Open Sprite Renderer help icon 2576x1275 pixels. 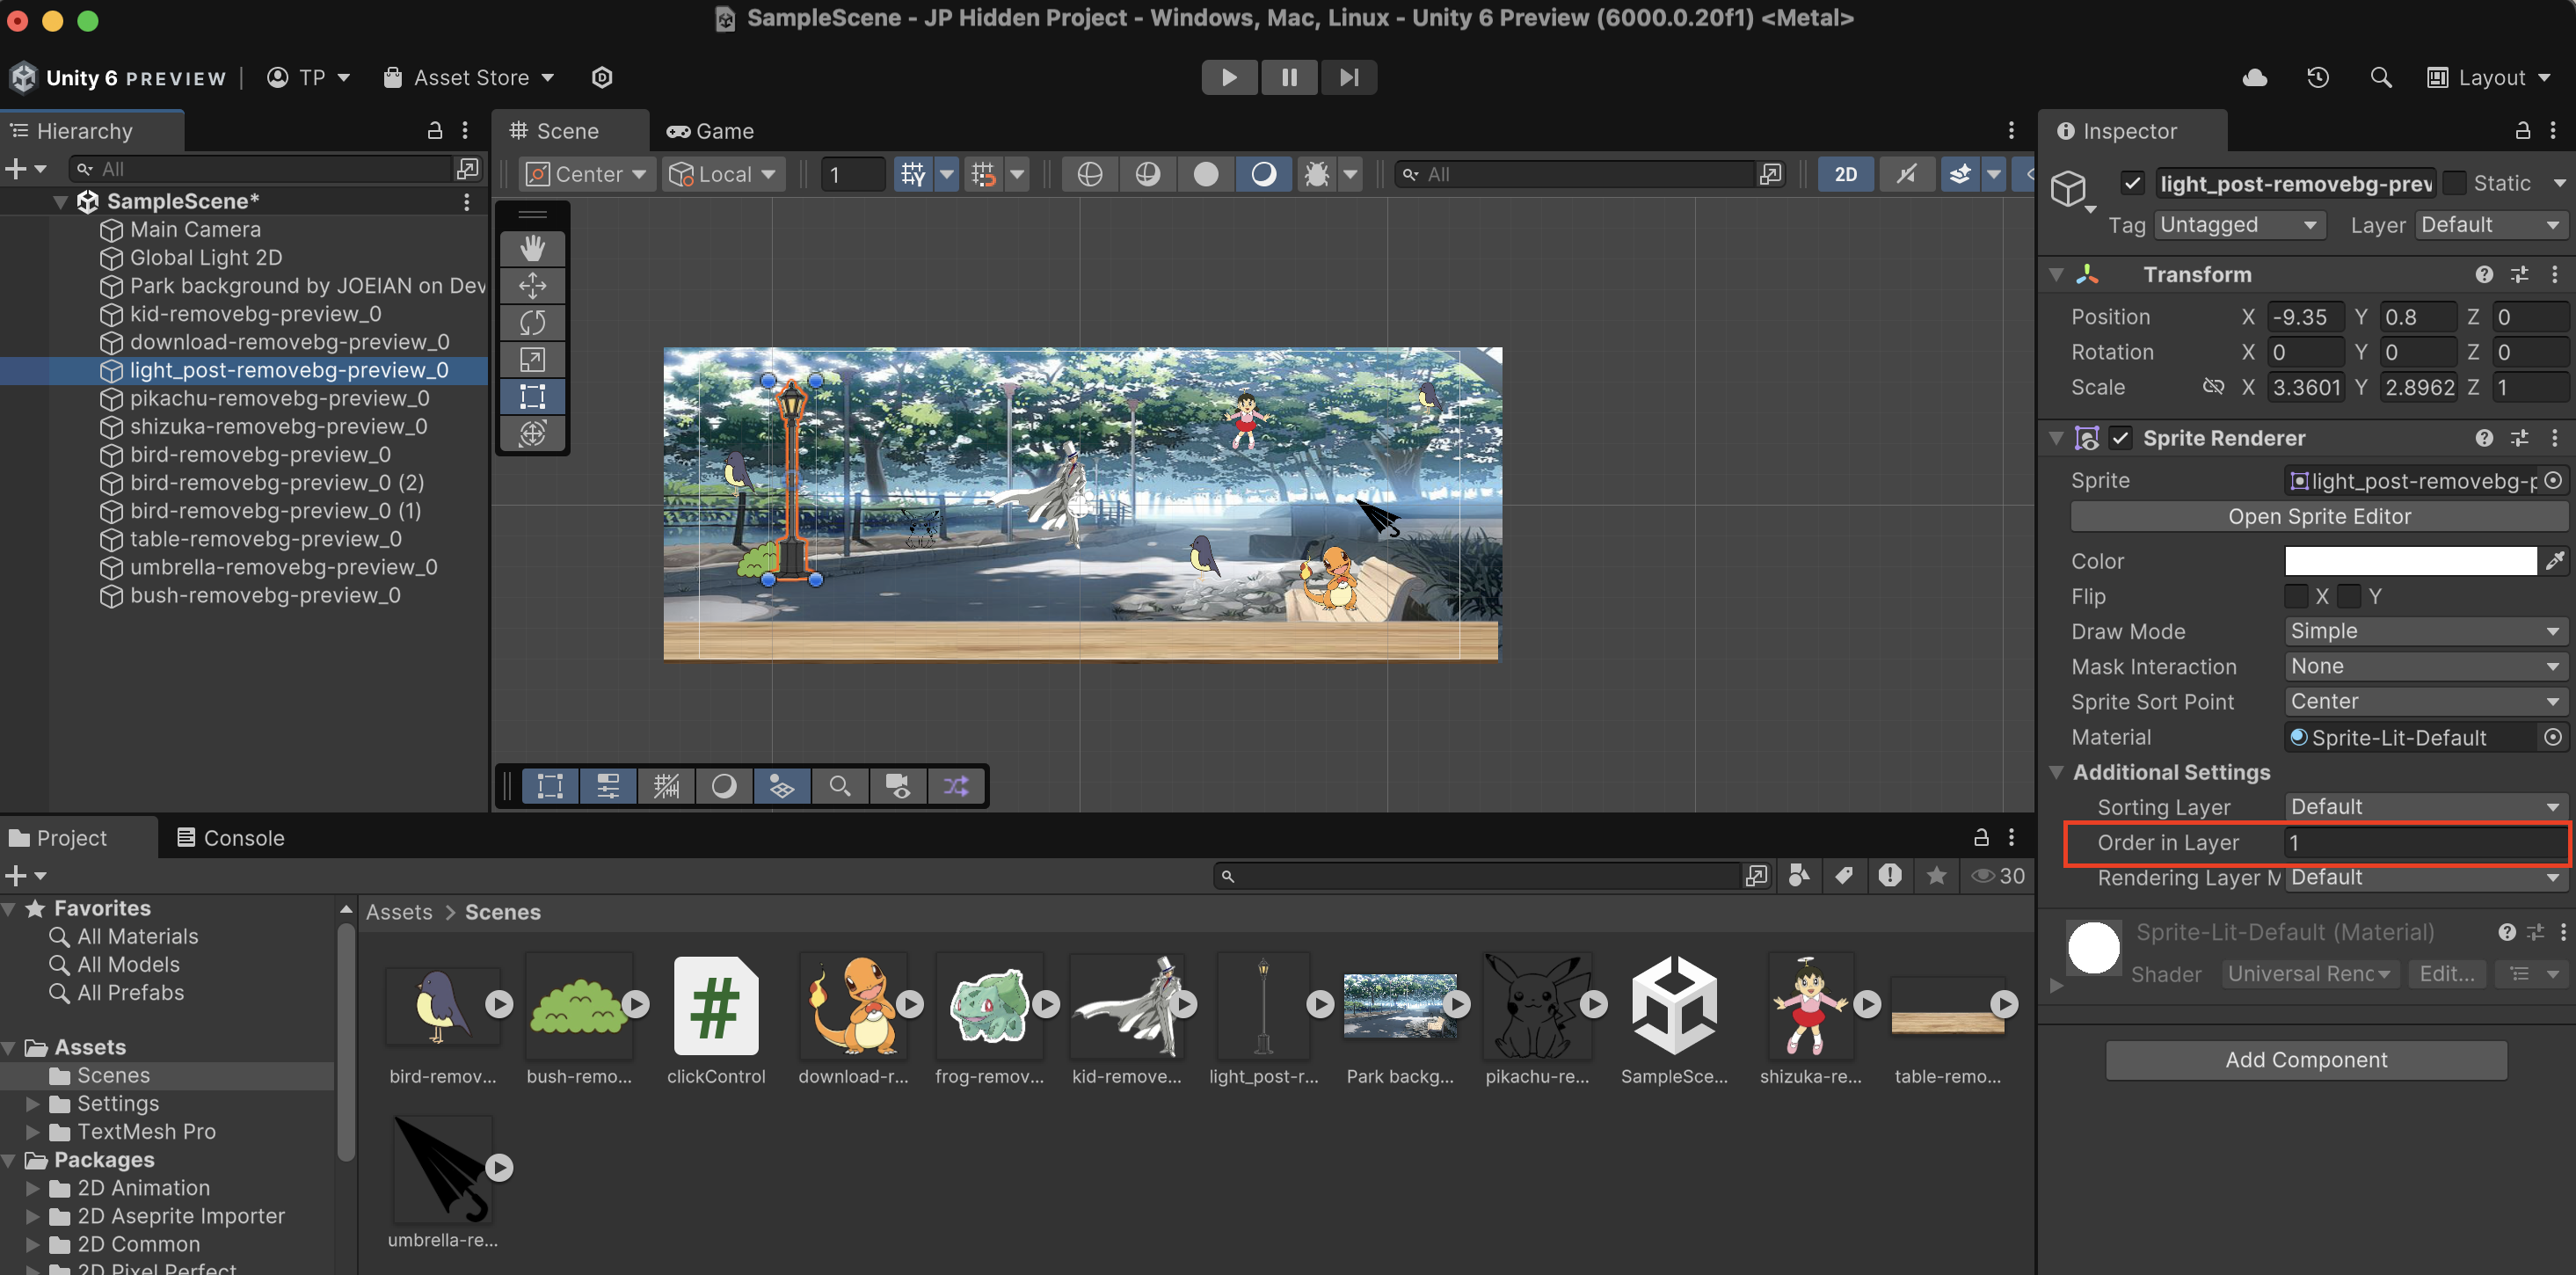2483,438
